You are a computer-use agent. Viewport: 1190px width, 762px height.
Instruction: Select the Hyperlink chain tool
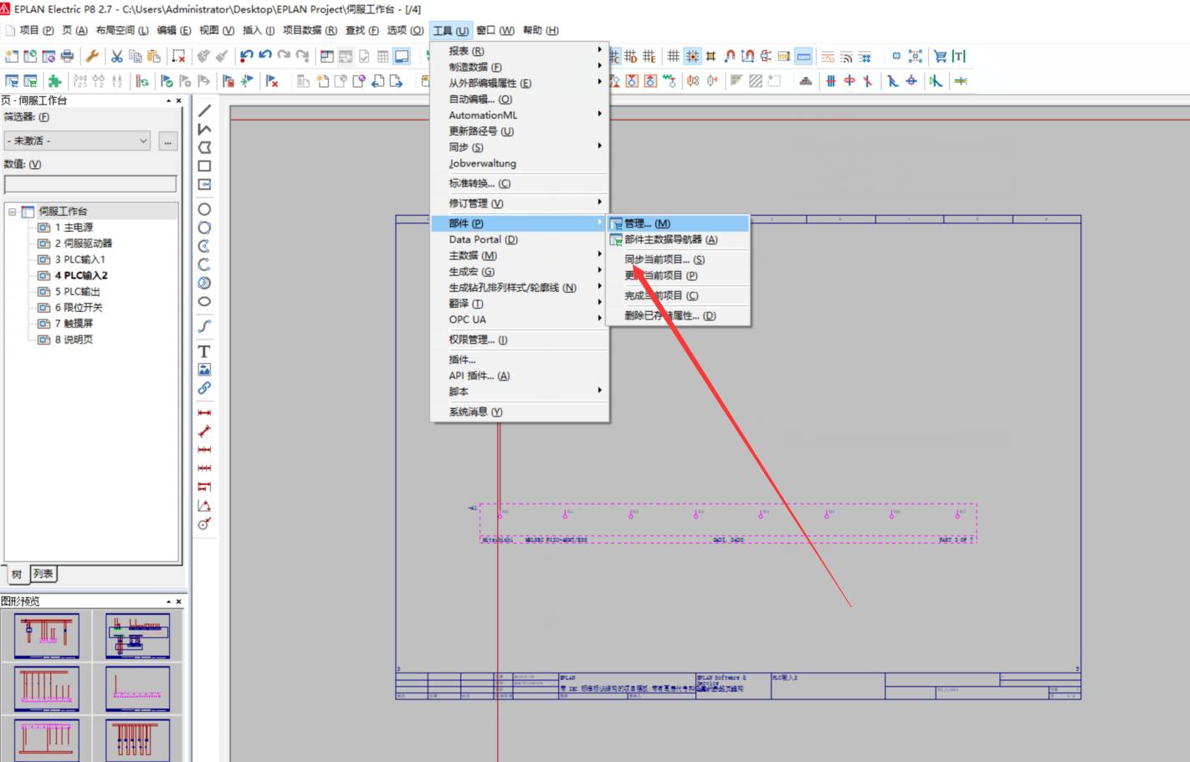pos(204,388)
